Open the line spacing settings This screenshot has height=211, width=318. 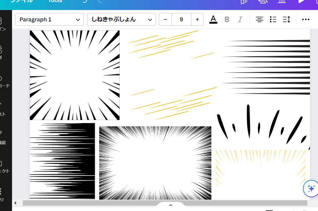[x=287, y=19]
